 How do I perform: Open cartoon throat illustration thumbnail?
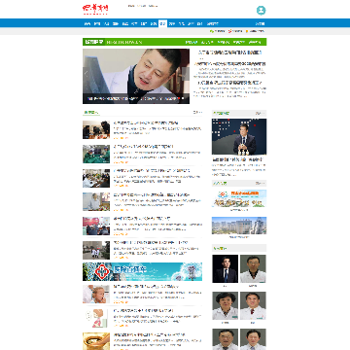point(96,318)
